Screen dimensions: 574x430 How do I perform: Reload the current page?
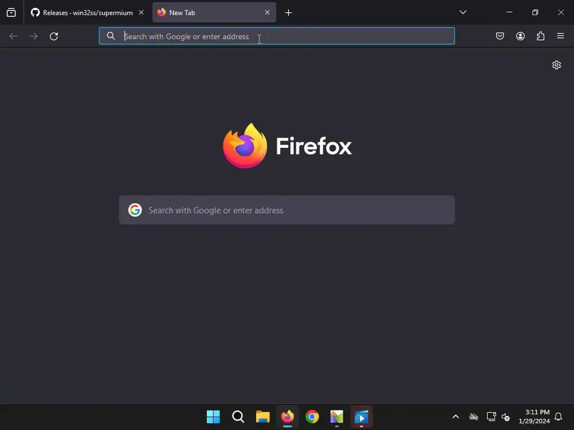pos(54,36)
